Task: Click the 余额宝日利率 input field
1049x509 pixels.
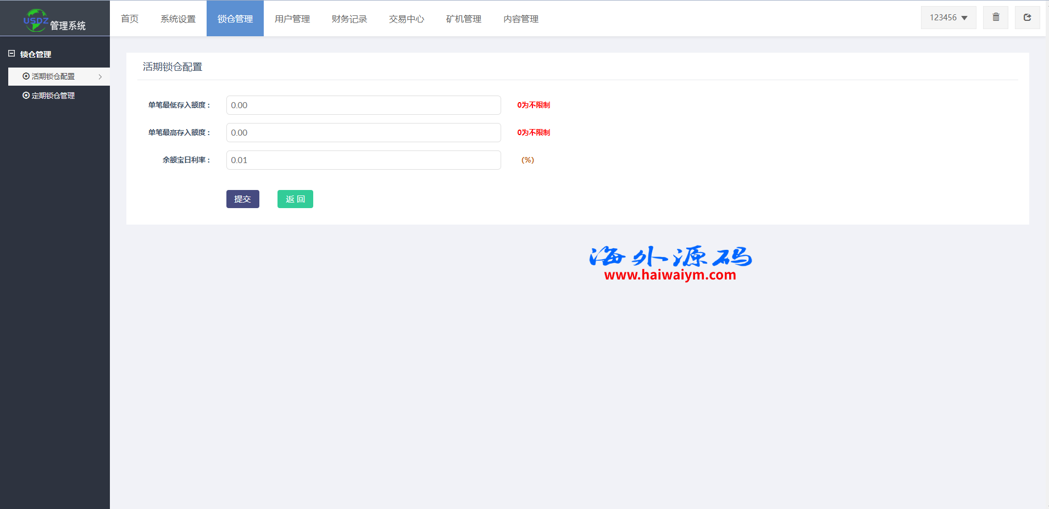Action: 363,160
